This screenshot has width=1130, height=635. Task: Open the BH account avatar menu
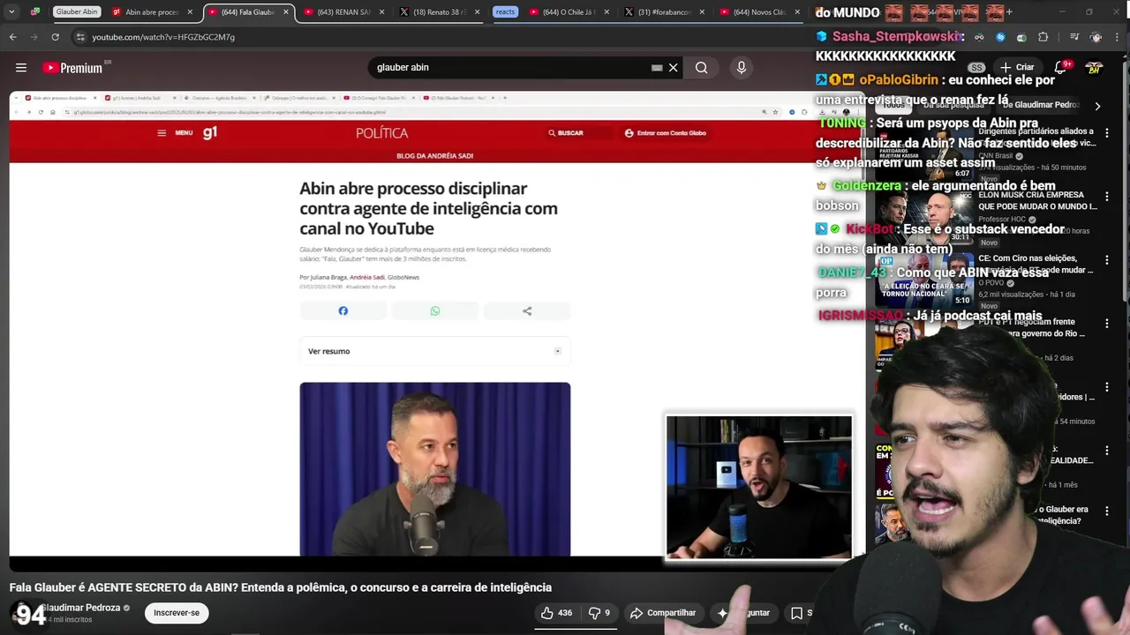(1095, 68)
